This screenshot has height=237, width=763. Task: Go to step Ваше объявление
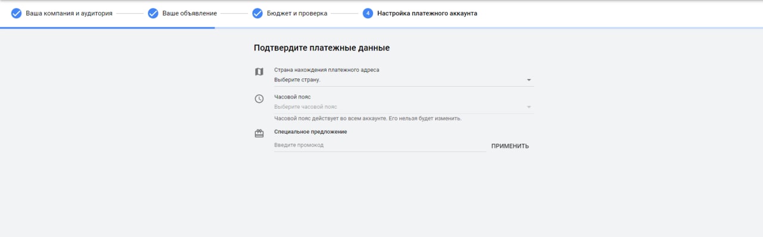pos(190,13)
